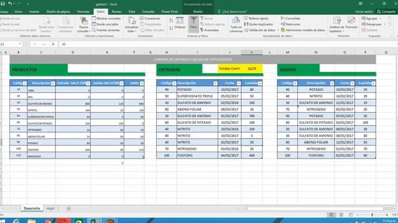Click the Save icon in the quick access toolbar
This screenshot has height=223, width=398.
pyautogui.click(x=2, y=4)
